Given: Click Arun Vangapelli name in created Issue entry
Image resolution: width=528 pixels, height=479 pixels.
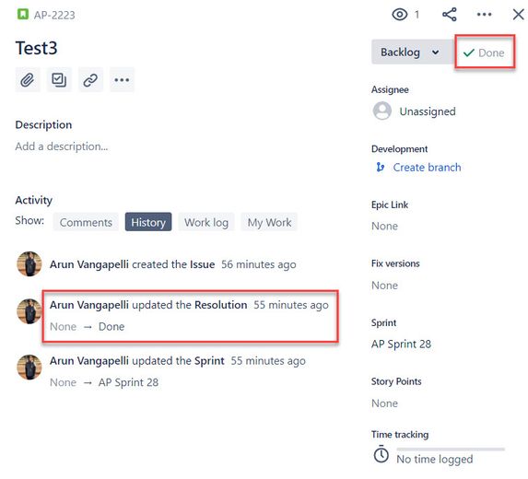Looking at the screenshot, I should tap(89, 264).
